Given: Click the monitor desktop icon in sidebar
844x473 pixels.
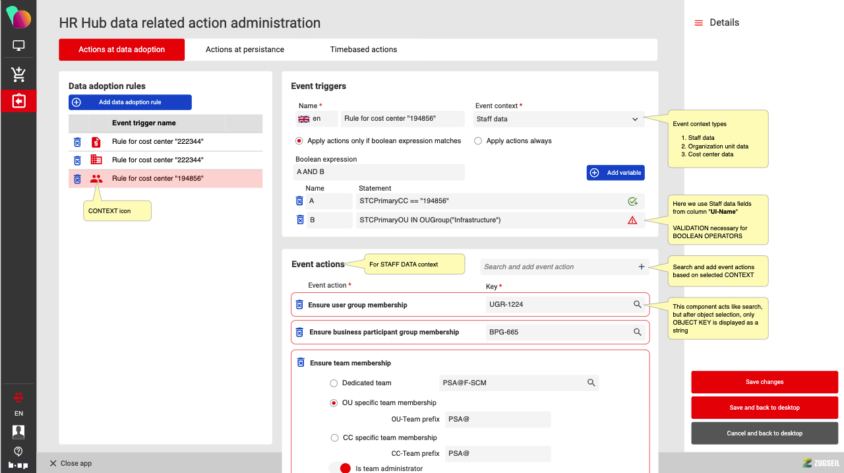Looking at the screenshot, I should tap(18, 46).
